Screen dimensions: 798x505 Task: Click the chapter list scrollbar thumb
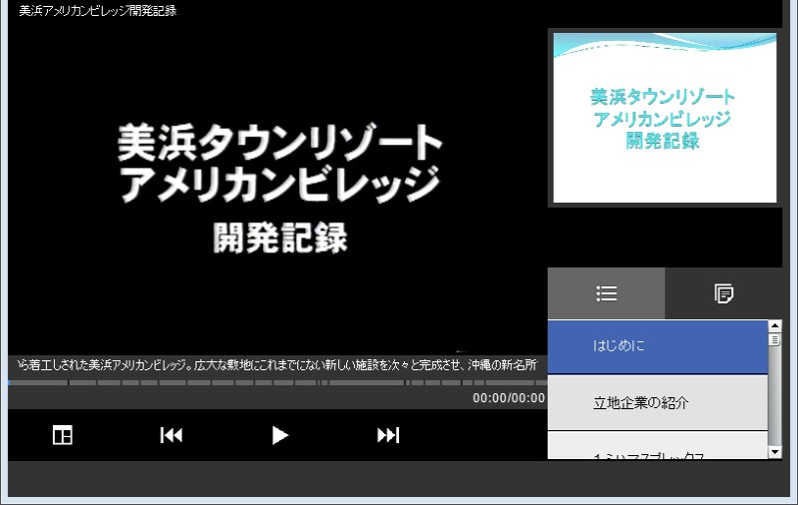(x=775, y=339)
